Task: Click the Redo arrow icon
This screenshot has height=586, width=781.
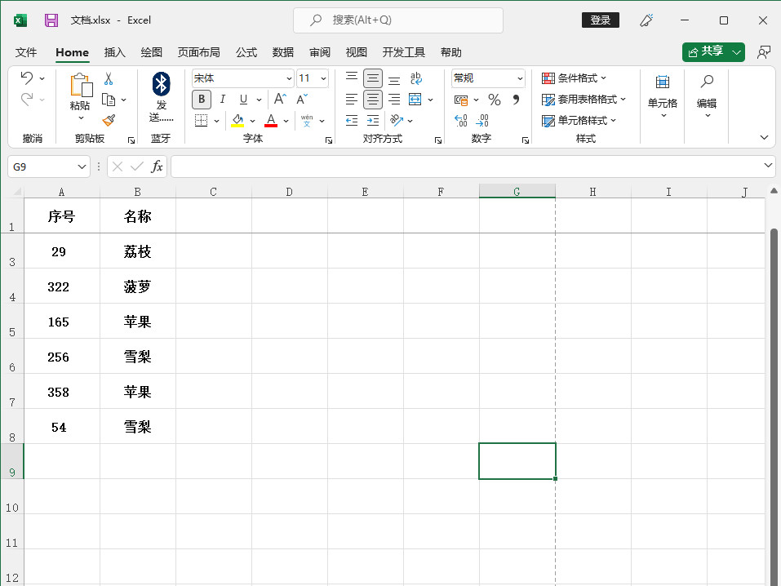Action: [x=27, y=99]
